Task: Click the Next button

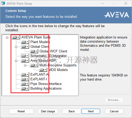Action: [91, 111]
